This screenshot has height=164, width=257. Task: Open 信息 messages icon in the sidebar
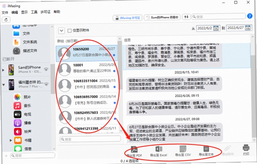pos(18,149)
